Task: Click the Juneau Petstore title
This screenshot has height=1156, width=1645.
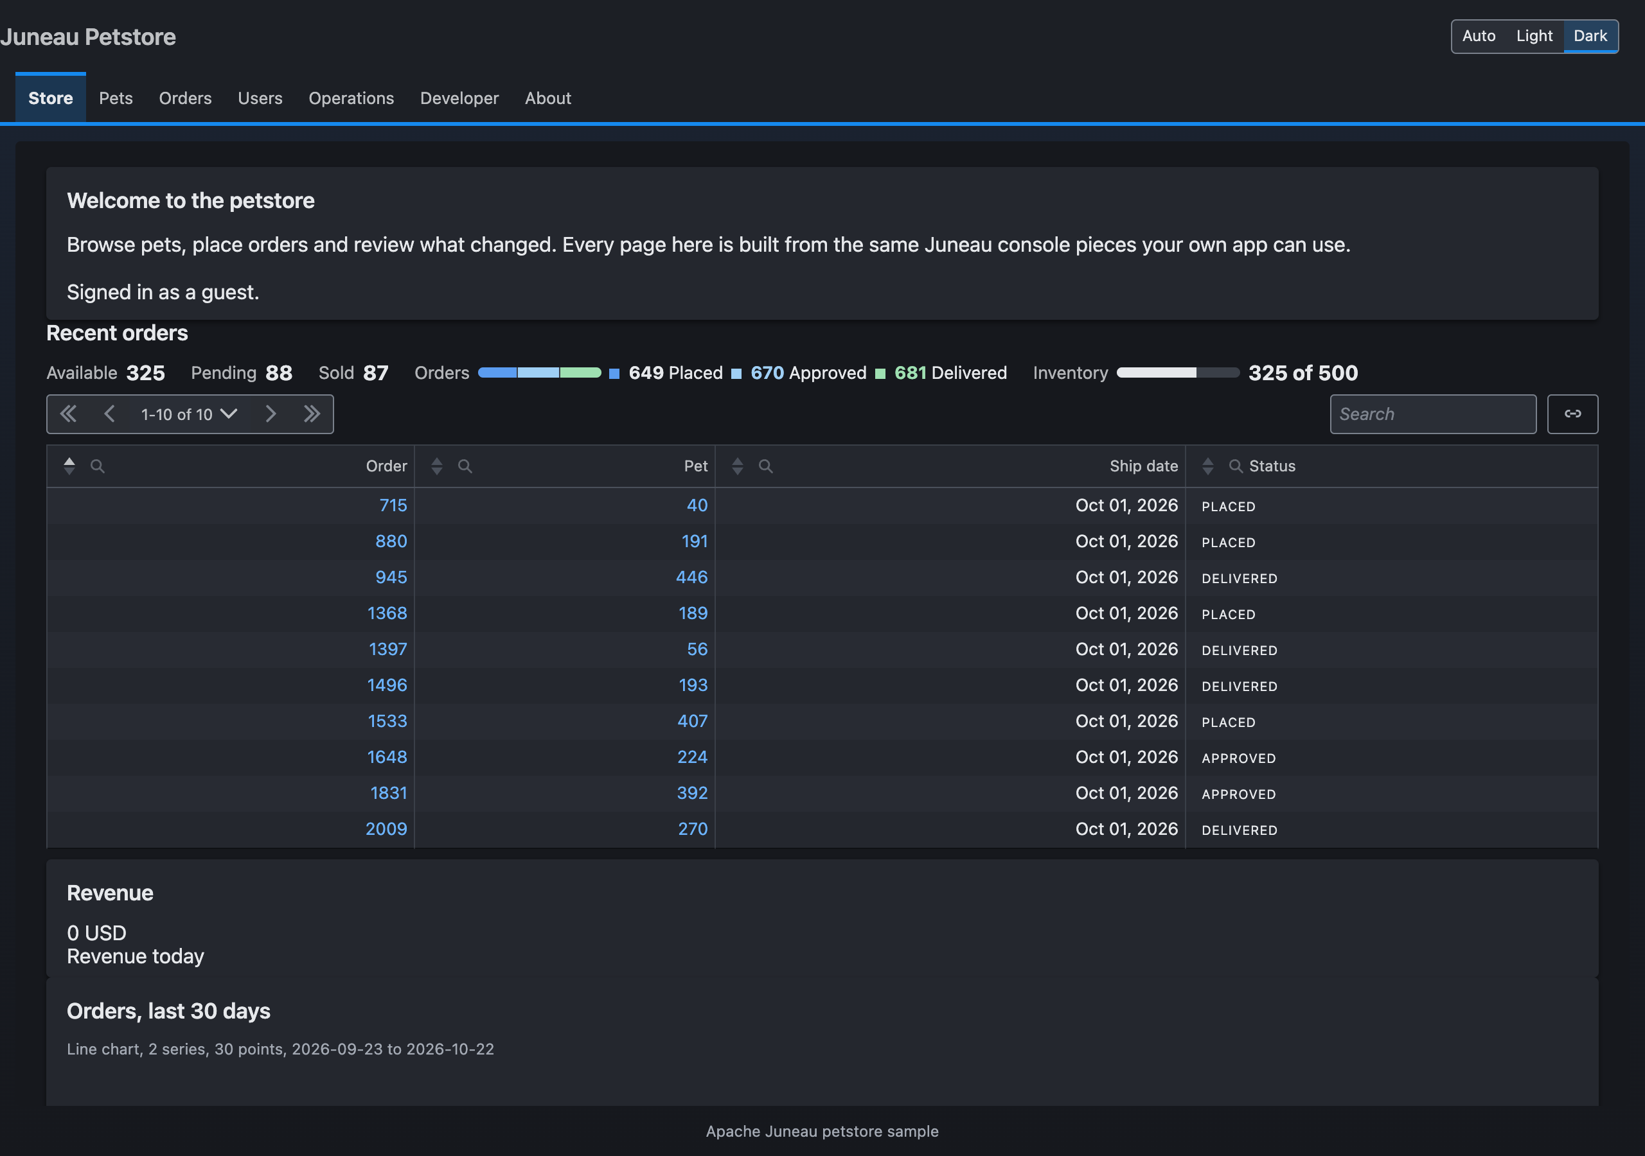Action: point(88,37)
